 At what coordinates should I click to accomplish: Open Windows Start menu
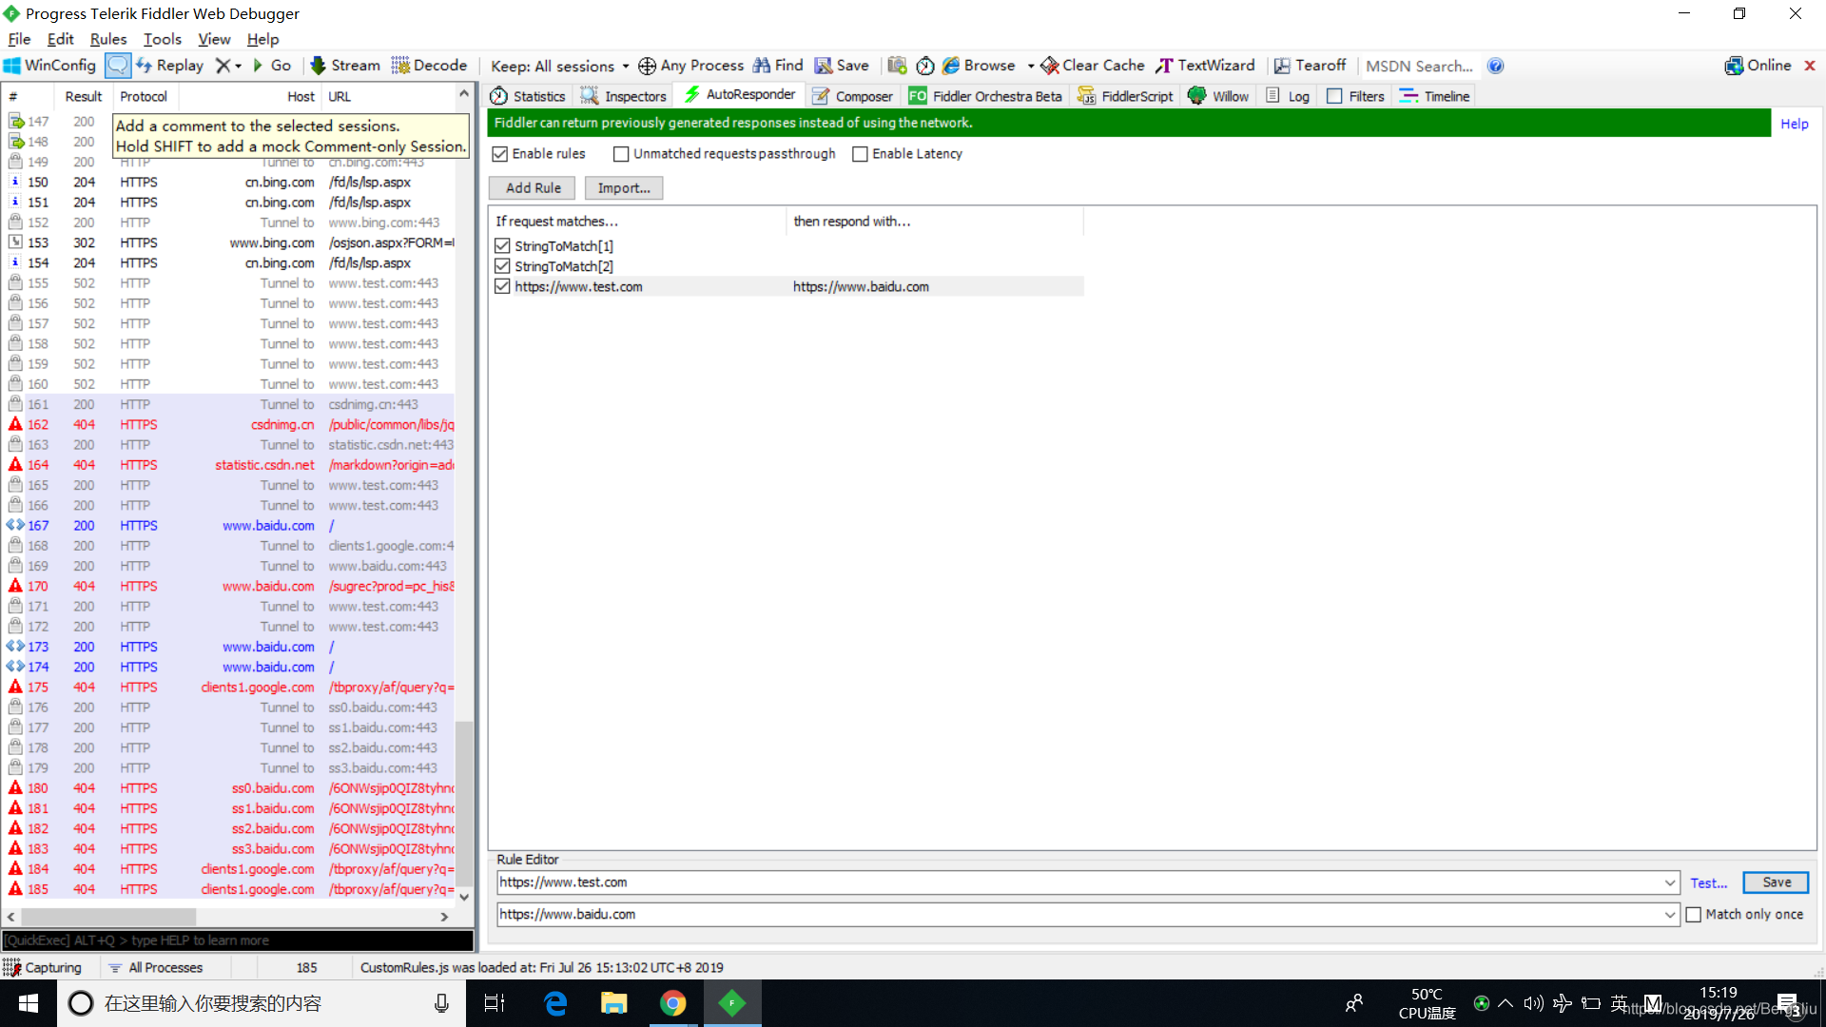pos(29,1003)
